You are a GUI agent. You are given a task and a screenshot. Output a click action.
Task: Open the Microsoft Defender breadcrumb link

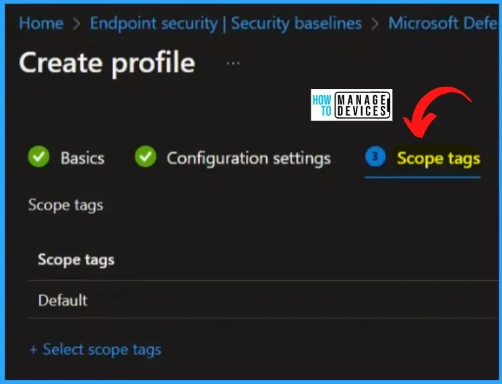443,24
